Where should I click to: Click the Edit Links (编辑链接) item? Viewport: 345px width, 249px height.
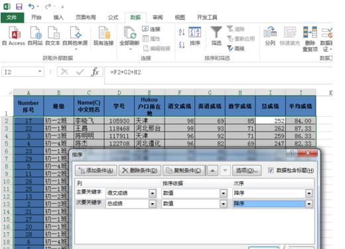tap(157, 48)
